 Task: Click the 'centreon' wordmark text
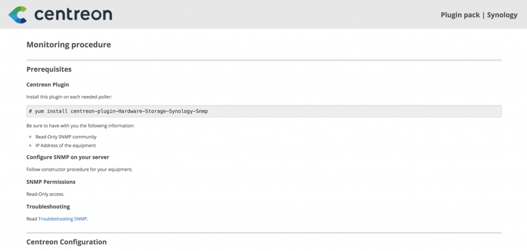(x=73, y=14)
